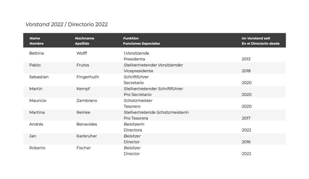Select the first name "Andrés"

pos(36,124)
